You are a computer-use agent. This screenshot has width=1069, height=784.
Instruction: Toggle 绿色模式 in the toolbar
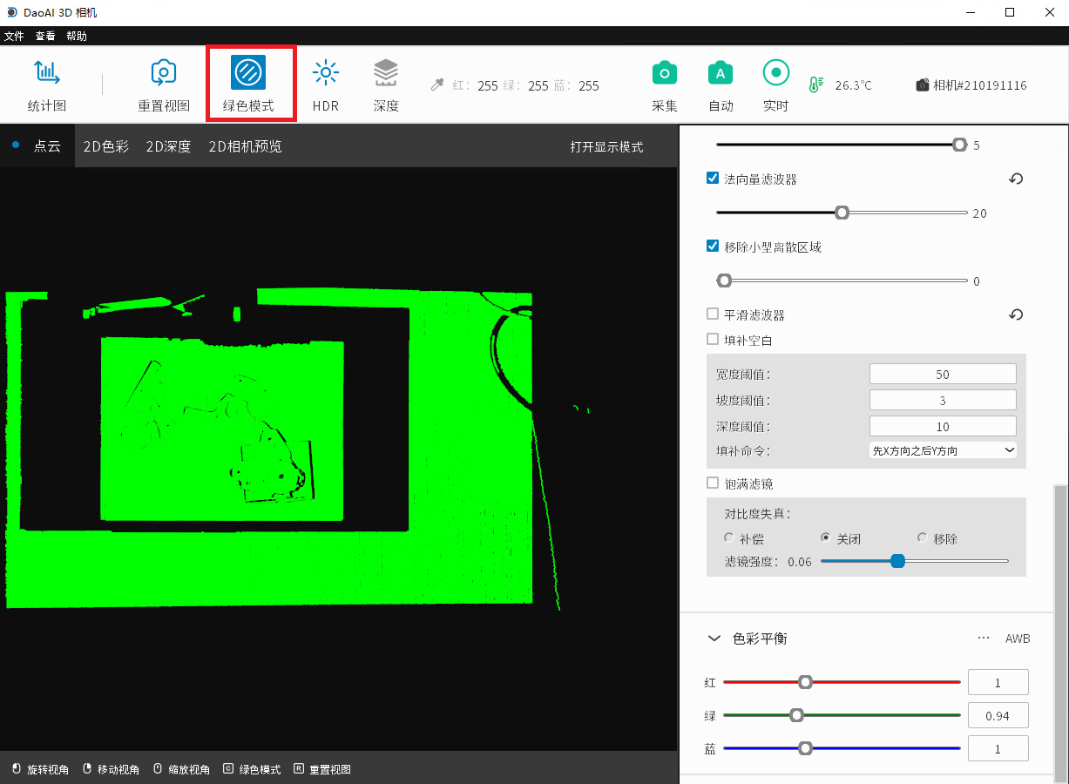[248, 74]
